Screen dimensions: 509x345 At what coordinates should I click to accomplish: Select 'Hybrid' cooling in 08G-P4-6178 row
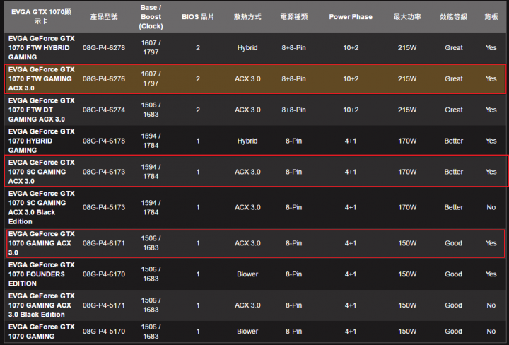coord(247,141)
